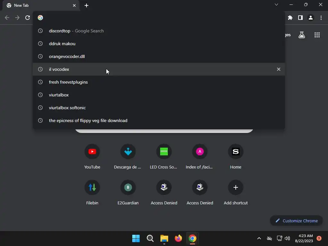Open File Explorer from taskbar

[164, 238]
